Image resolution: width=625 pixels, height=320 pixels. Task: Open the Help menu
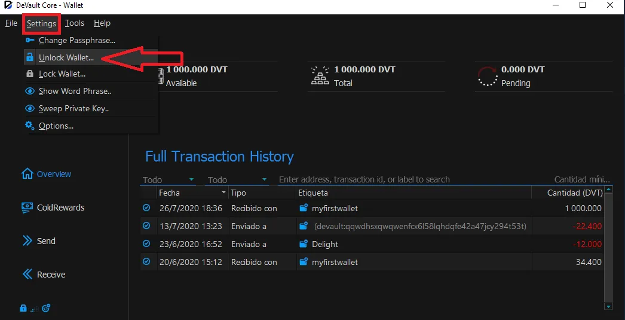[102, 23]
